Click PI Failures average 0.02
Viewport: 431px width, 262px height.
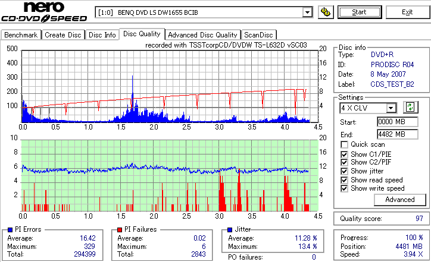coord(199,238)
